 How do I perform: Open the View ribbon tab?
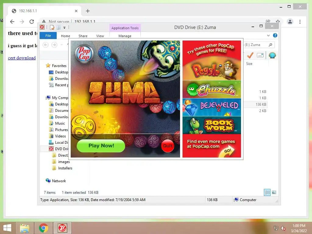pyautogui.click(x=100, y=36)
